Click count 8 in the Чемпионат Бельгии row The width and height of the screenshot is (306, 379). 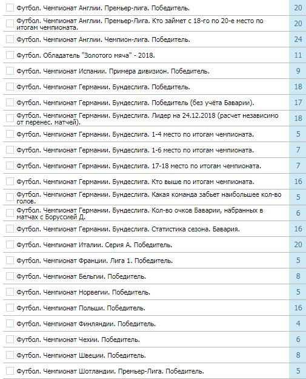coord(298,276)
